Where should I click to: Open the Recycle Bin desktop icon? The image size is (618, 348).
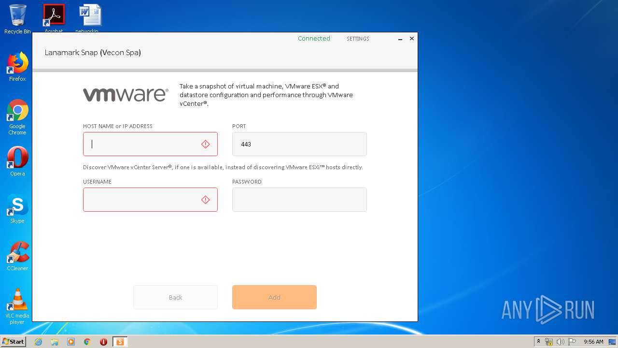click(x=17, y=18)
